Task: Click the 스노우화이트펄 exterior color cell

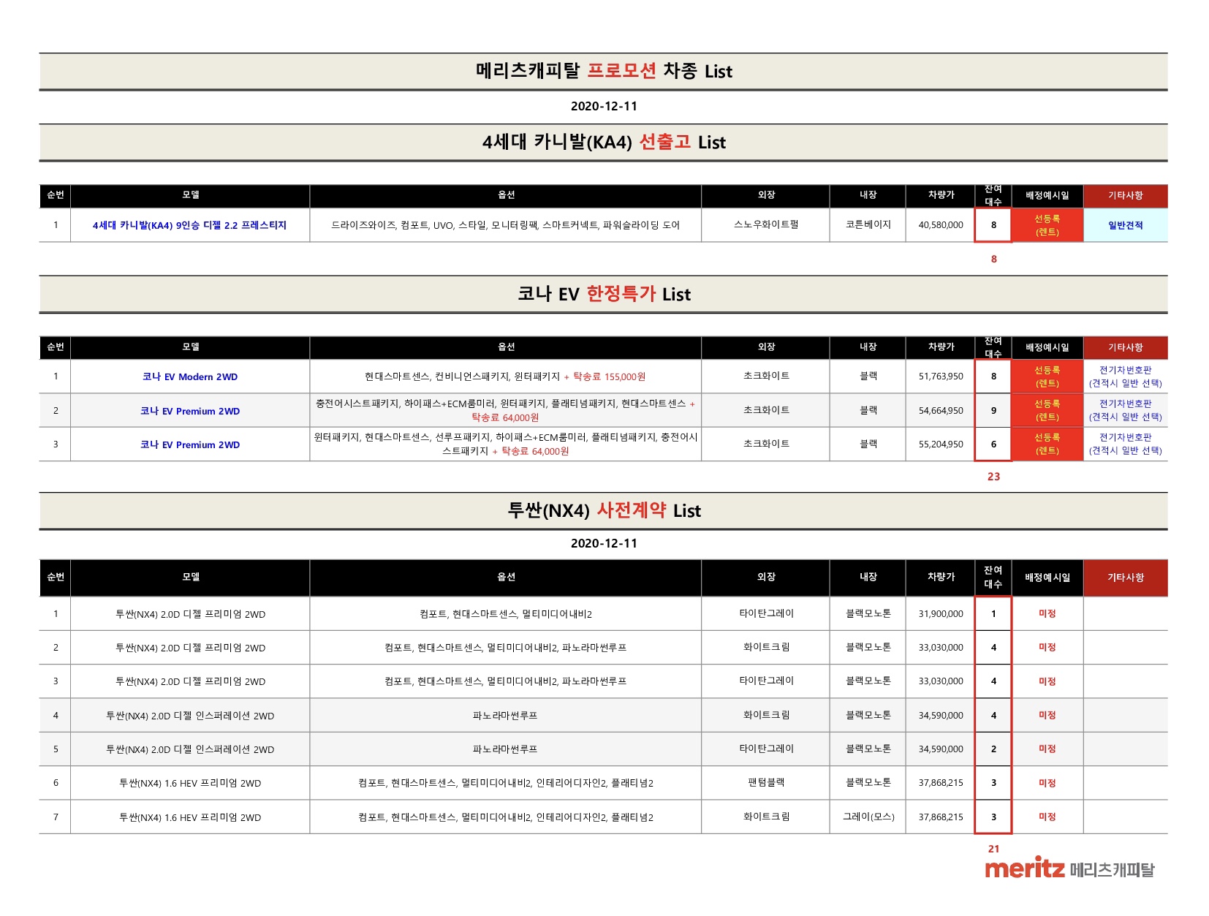Action: 765,225
